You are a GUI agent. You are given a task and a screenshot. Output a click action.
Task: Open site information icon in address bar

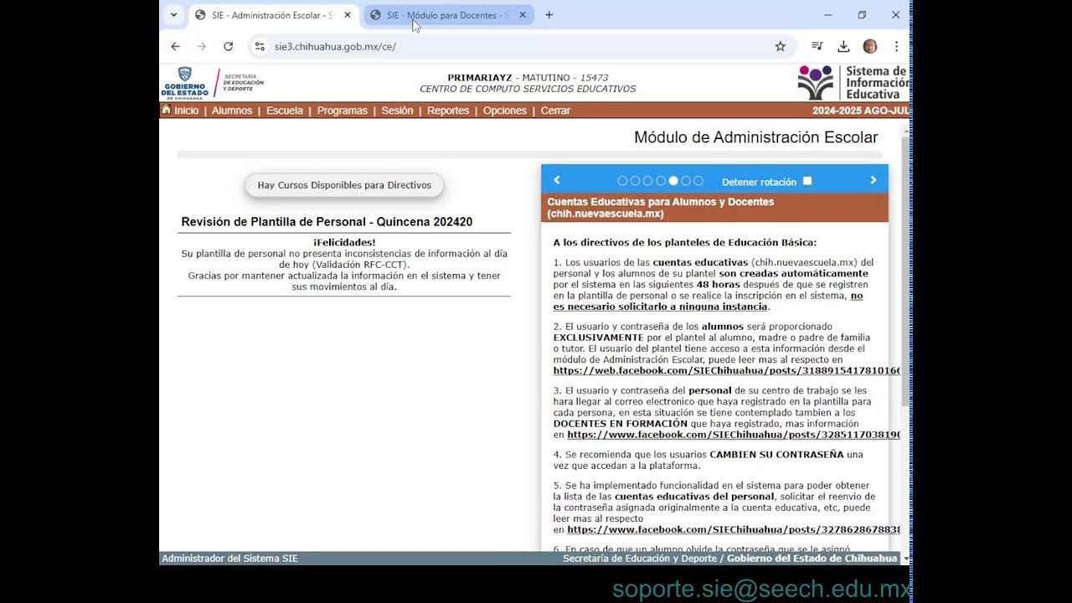260,47
